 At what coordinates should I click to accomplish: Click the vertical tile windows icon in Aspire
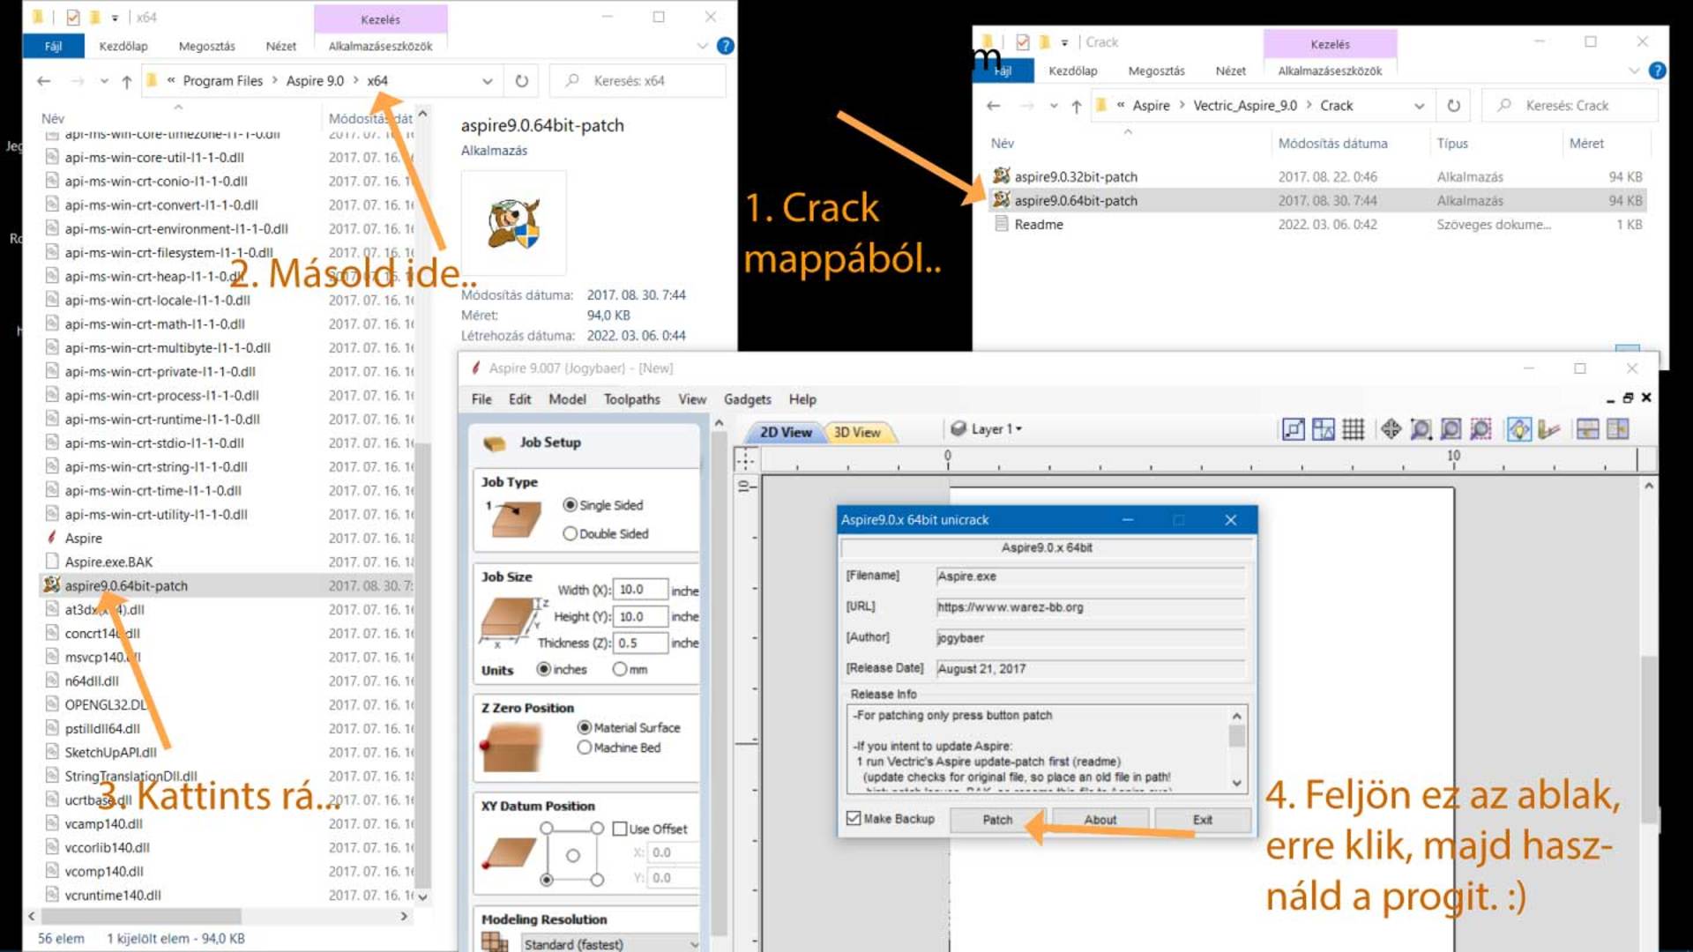(1617, 429)
